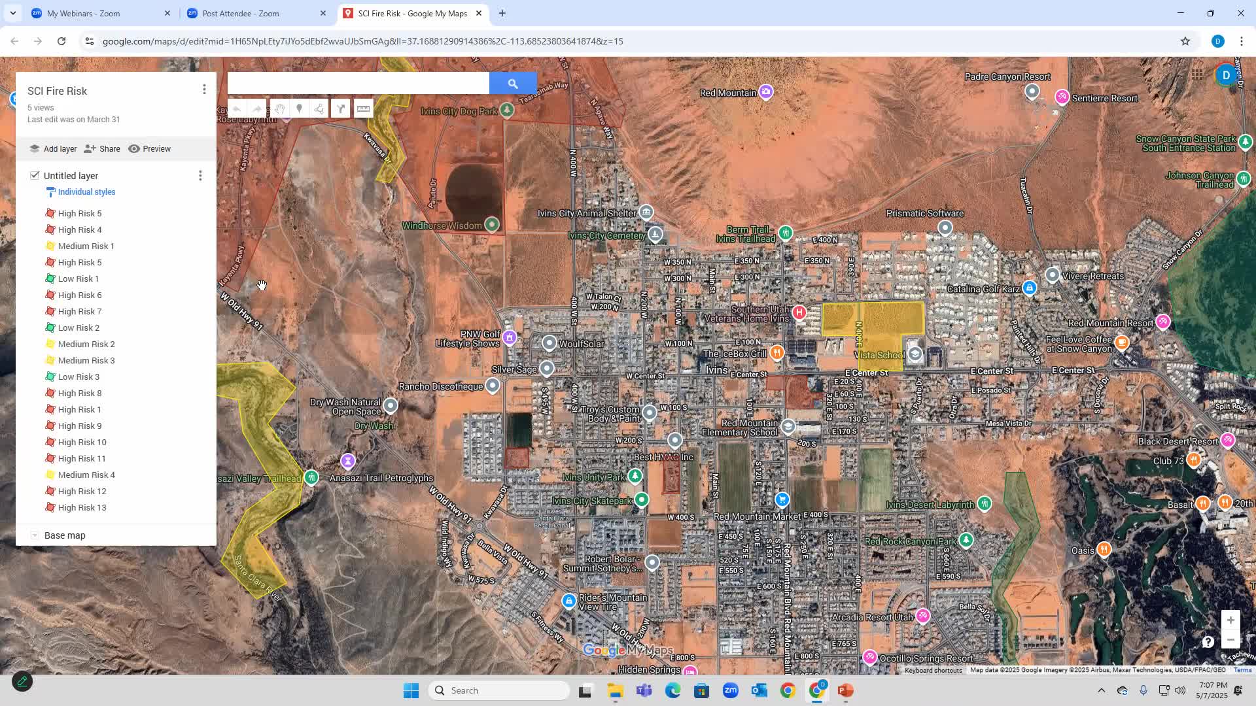This screenshot has height=706, width=1256.
Task: Open a new browser tab
Action: tap(502, 13)
